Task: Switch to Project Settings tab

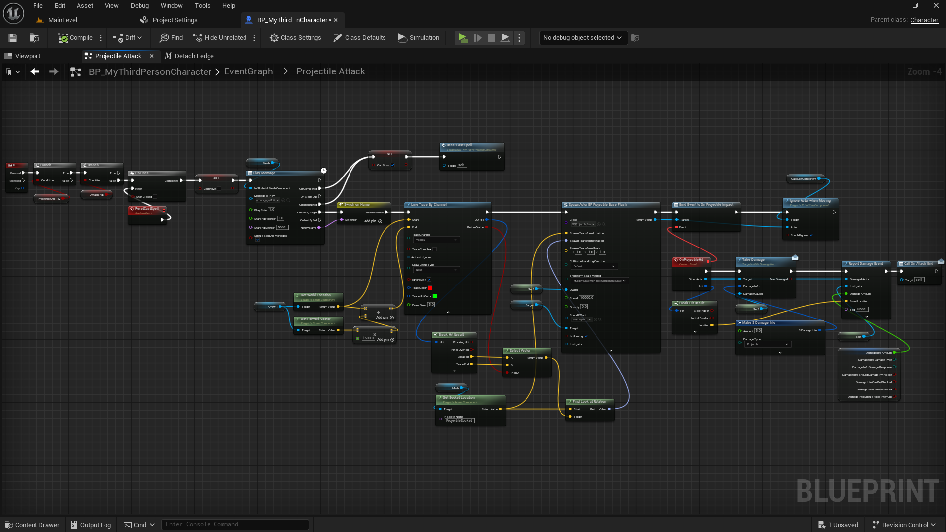Action: tap(169, 20)
